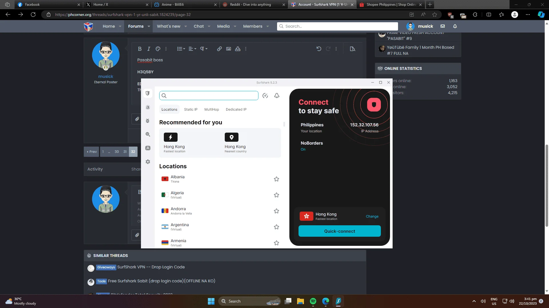Expand the Media nav dropdown arrow
The width and height of the screenshot is (549, 308).
pyautogui.click(x=235, y=26)
